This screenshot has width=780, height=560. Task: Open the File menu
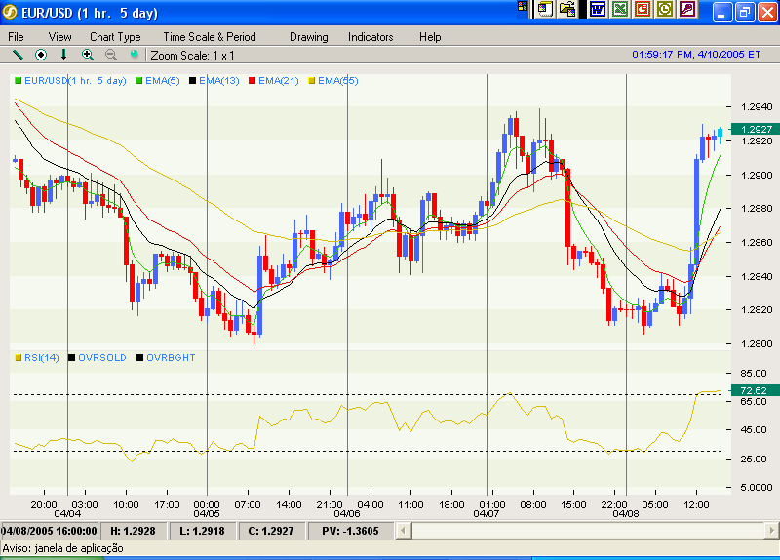coord(17,37)
